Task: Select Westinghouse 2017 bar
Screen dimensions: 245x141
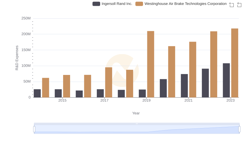Action: (109, 82)
